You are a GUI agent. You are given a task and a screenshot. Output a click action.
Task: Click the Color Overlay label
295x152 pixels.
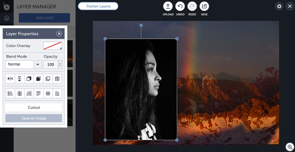click(x=18, y=46)
